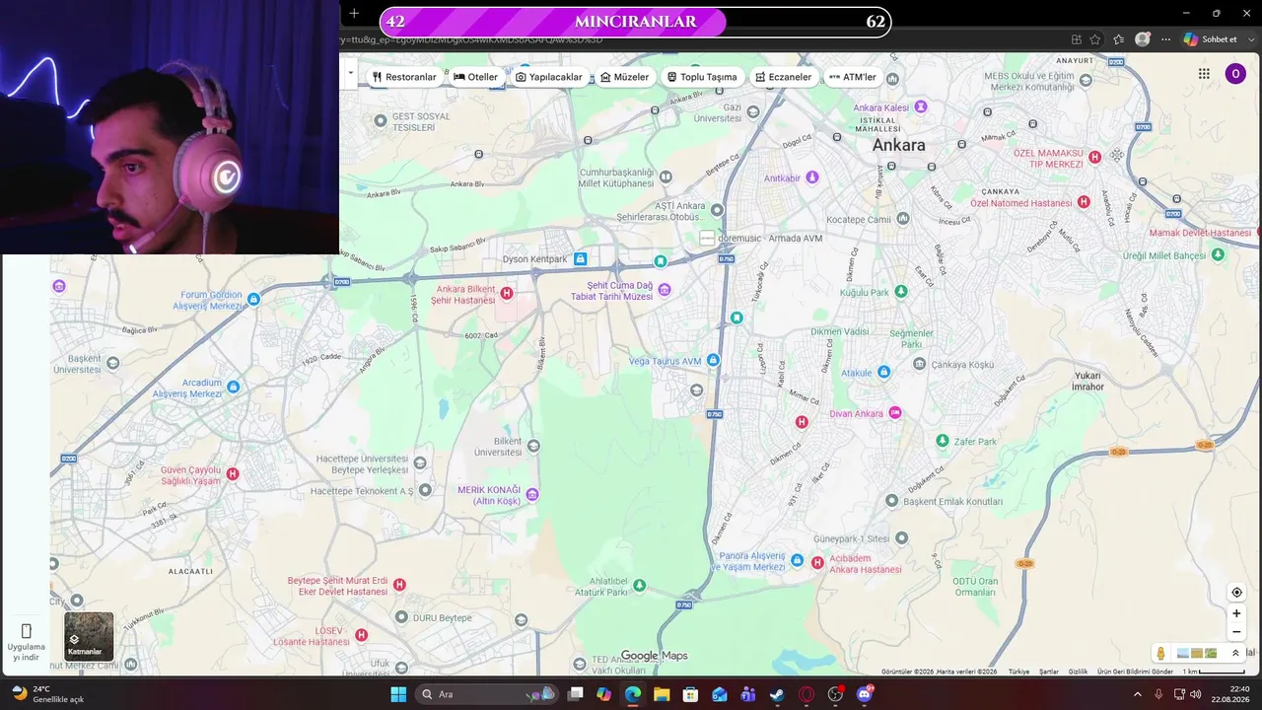Show Müzeler on the map
Screen dimensions: 1262x710
[623, 77]
